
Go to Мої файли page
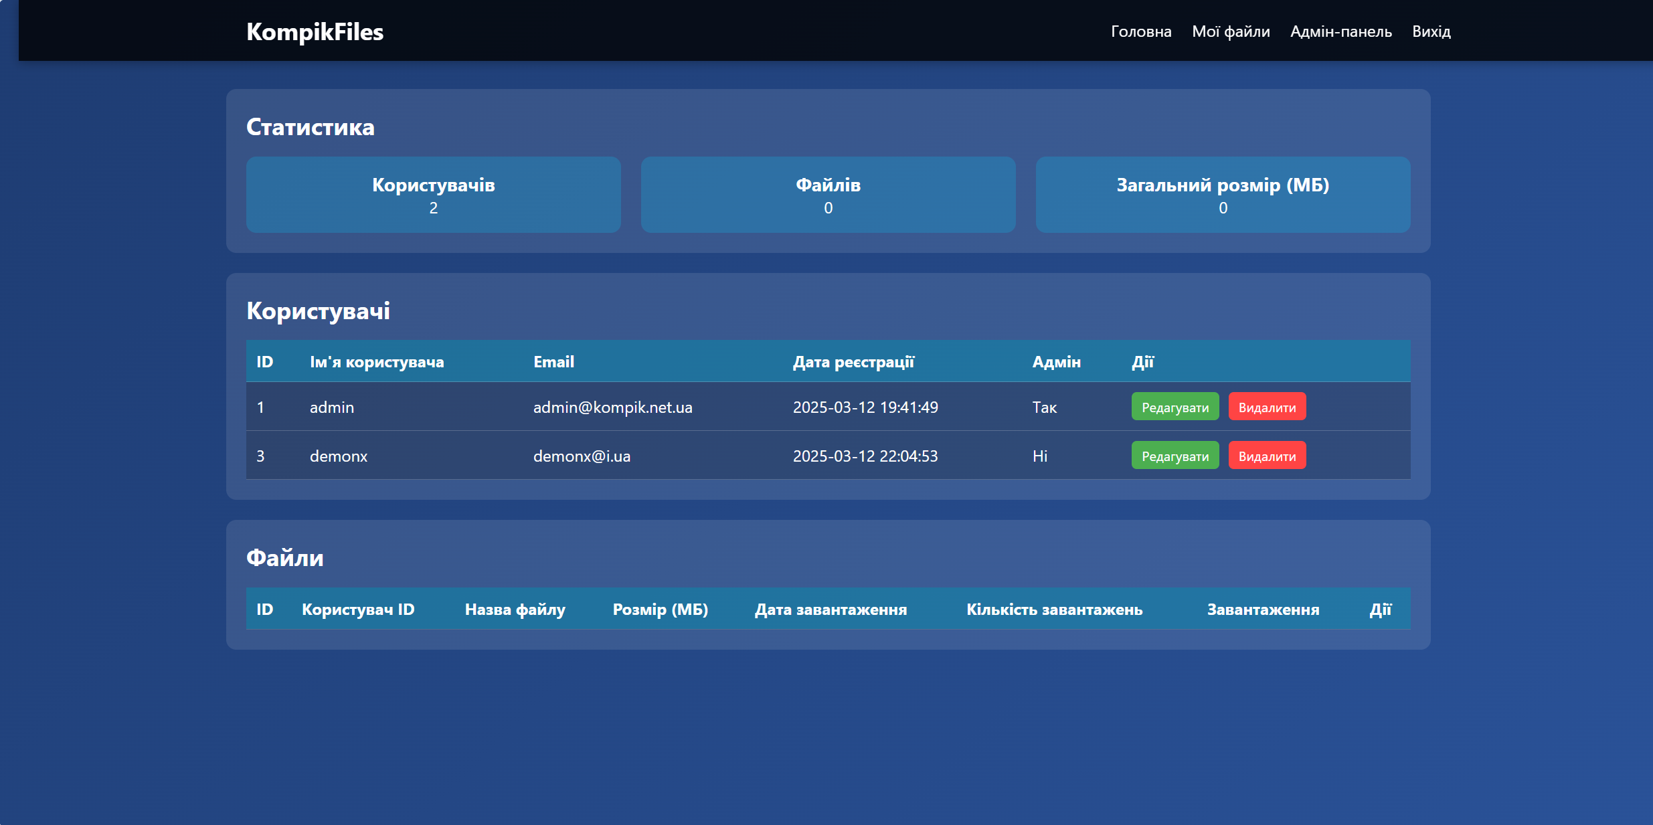pos(1231,31)
